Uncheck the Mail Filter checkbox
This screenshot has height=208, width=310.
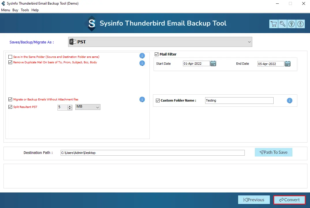pyautogui.click(x=157, y=54)
